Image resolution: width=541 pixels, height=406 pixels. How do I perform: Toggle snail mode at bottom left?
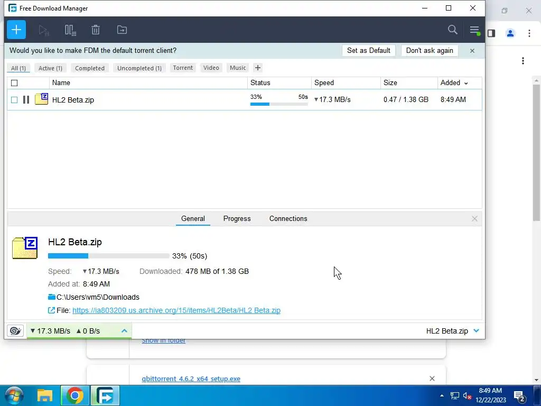15,331
